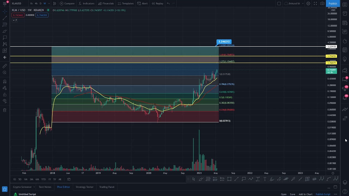The height and width of the screenshot is (196, 349).
Task: Open the Strategy Tester tab
Action: tap(85, 187)
